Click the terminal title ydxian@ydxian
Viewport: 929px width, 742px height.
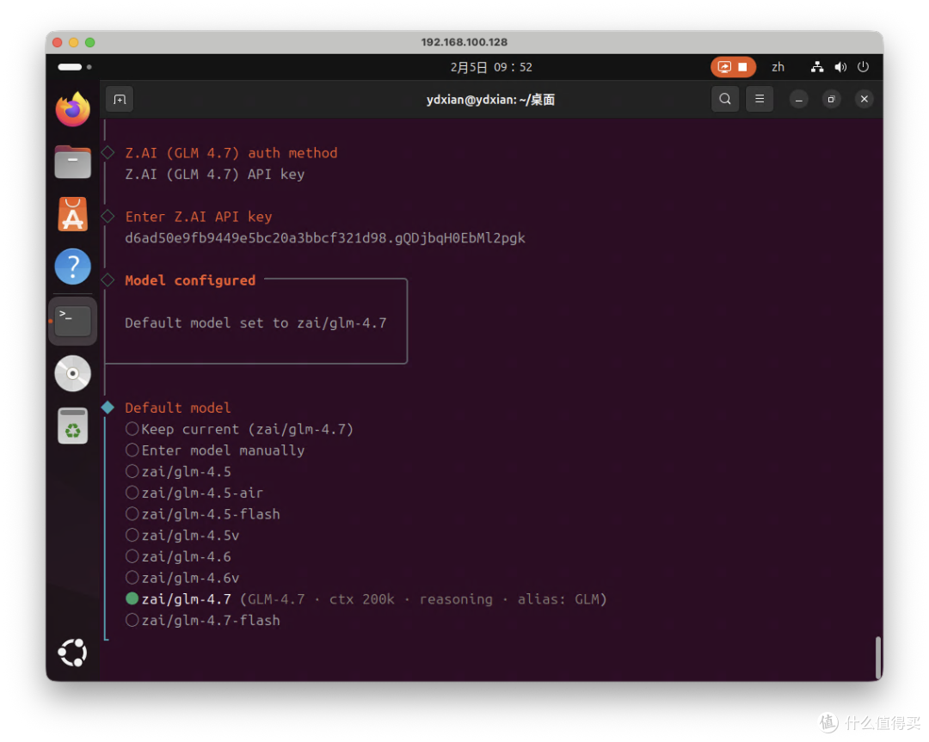pos(490,100)
